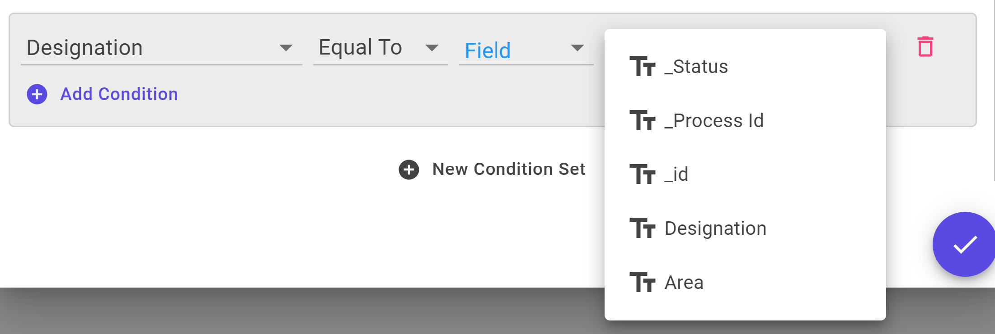Click the blue Field text value
This screenshot has width=995, height=334.
[488, 50]
